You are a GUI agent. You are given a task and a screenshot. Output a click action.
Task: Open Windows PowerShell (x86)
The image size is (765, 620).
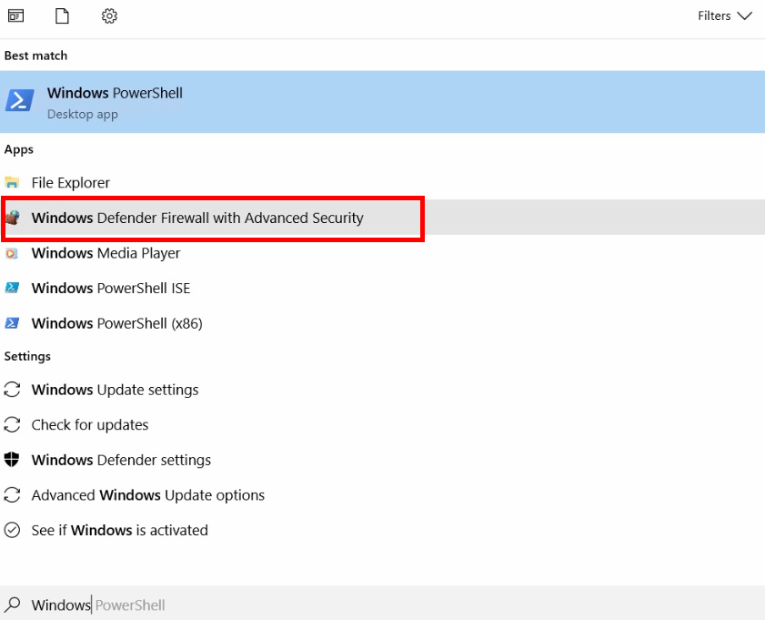tap(382, 323)
